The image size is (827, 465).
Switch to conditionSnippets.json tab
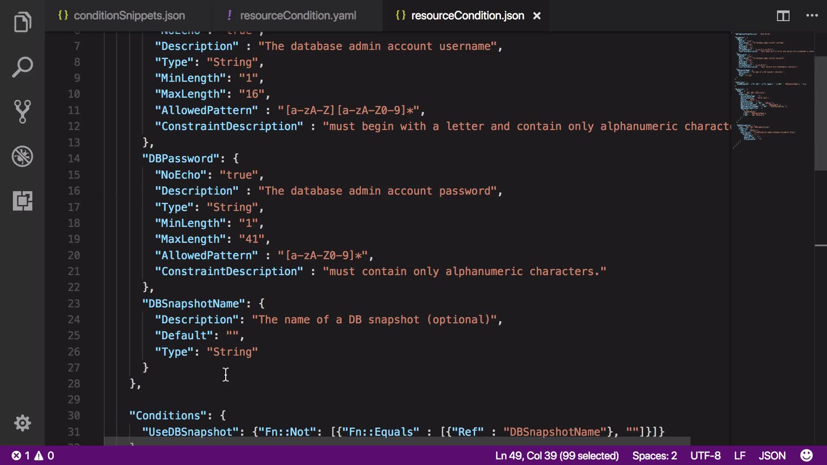(129, 15)
